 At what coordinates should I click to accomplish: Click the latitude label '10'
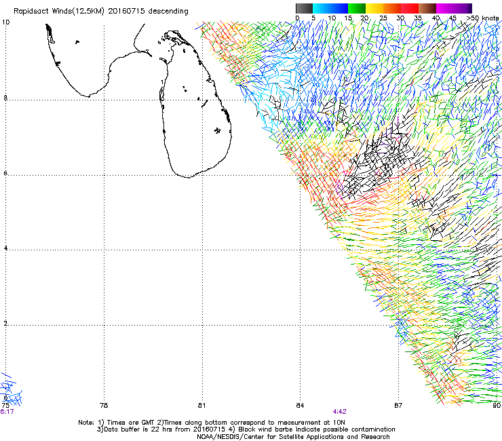pos(5,22)
